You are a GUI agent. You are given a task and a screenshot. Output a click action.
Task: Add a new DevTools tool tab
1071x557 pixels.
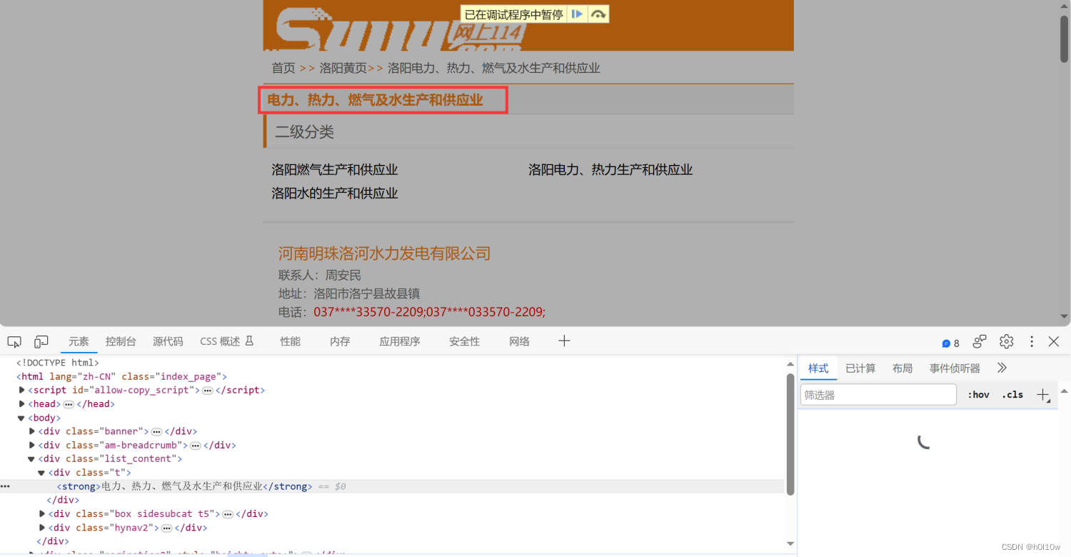[564, 341]
